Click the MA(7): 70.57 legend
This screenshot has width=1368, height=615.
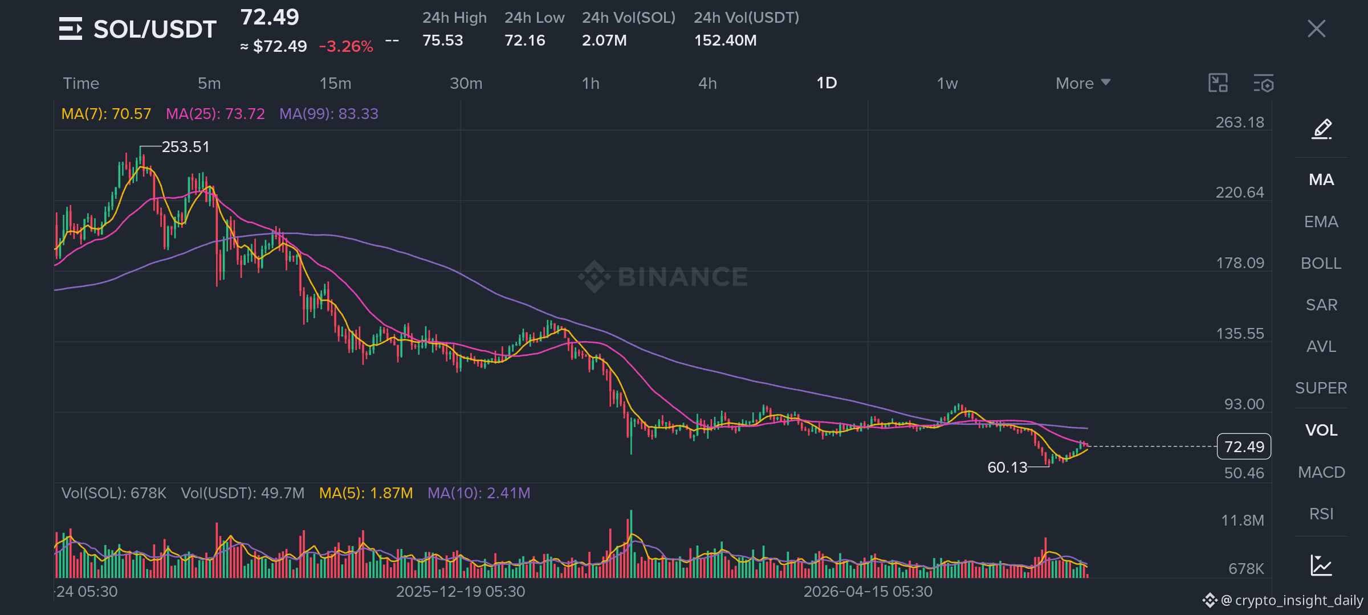106,114
